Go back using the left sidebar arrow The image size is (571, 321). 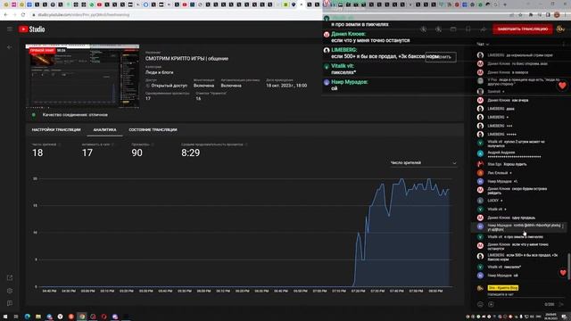point(10,47)
